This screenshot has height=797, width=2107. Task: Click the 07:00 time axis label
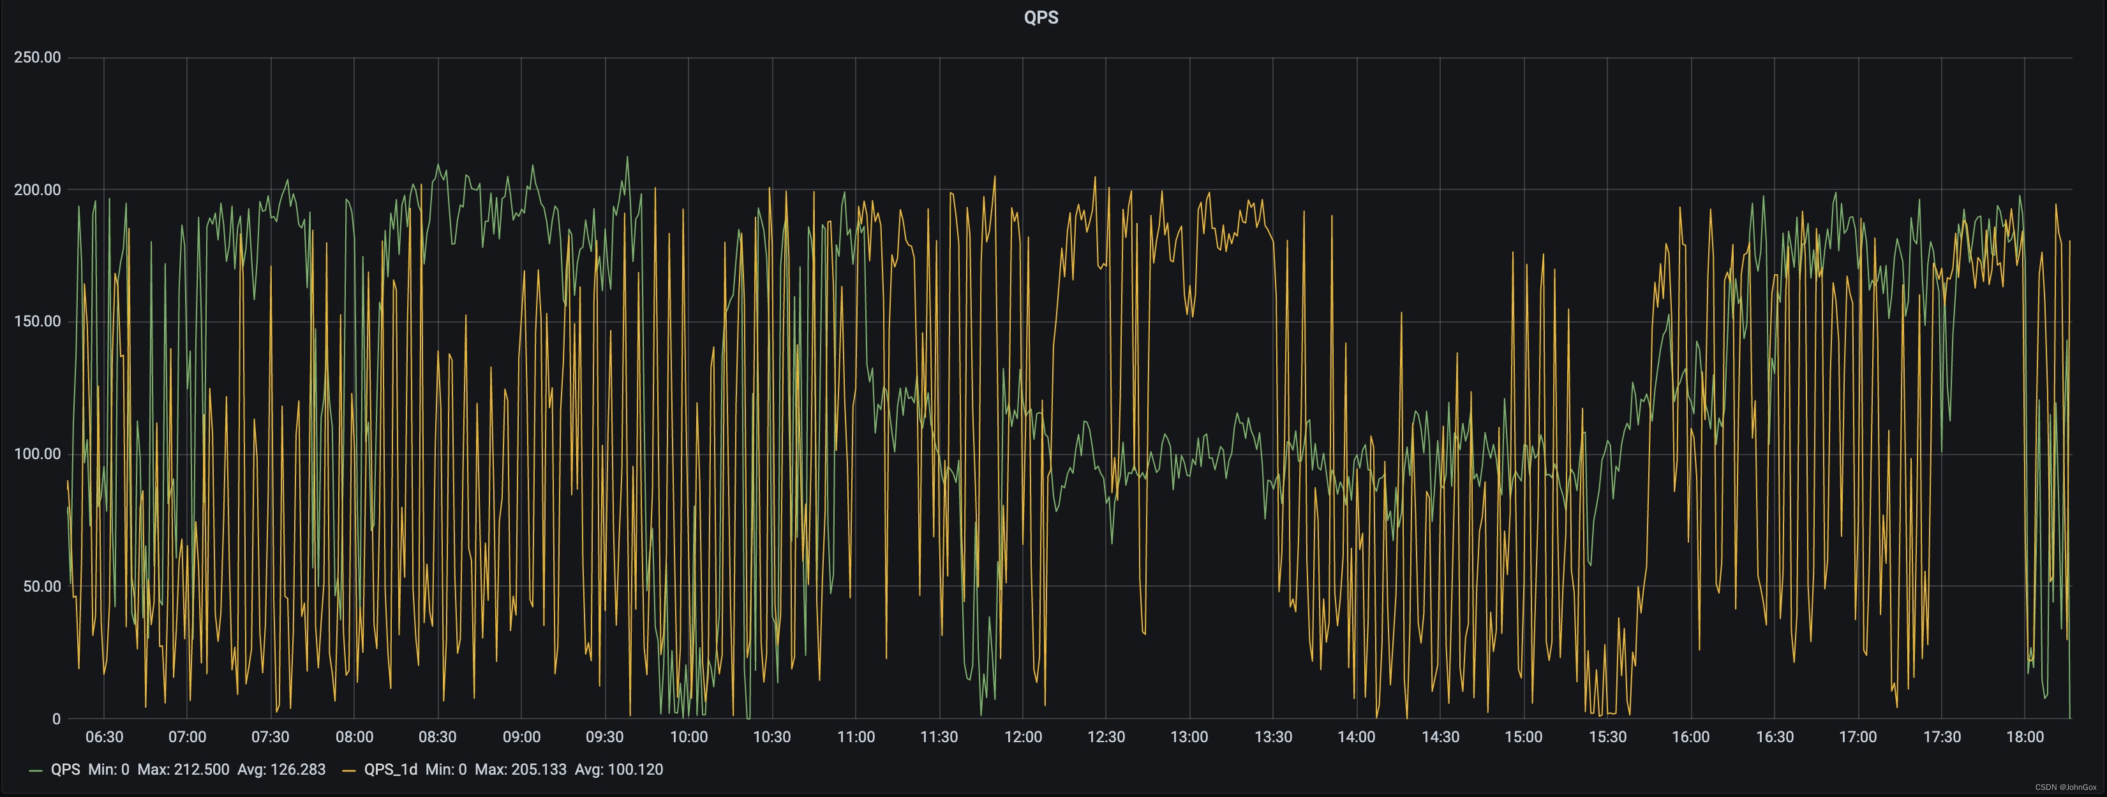188,736
